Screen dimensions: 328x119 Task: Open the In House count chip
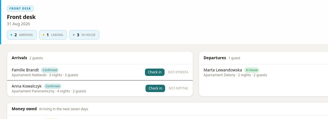[84, 35]
